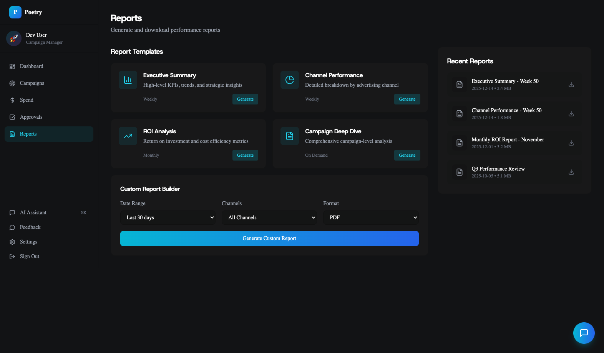Open the All Channels dropdown
The width and height of the screenshot is (604, 353).
269,217
